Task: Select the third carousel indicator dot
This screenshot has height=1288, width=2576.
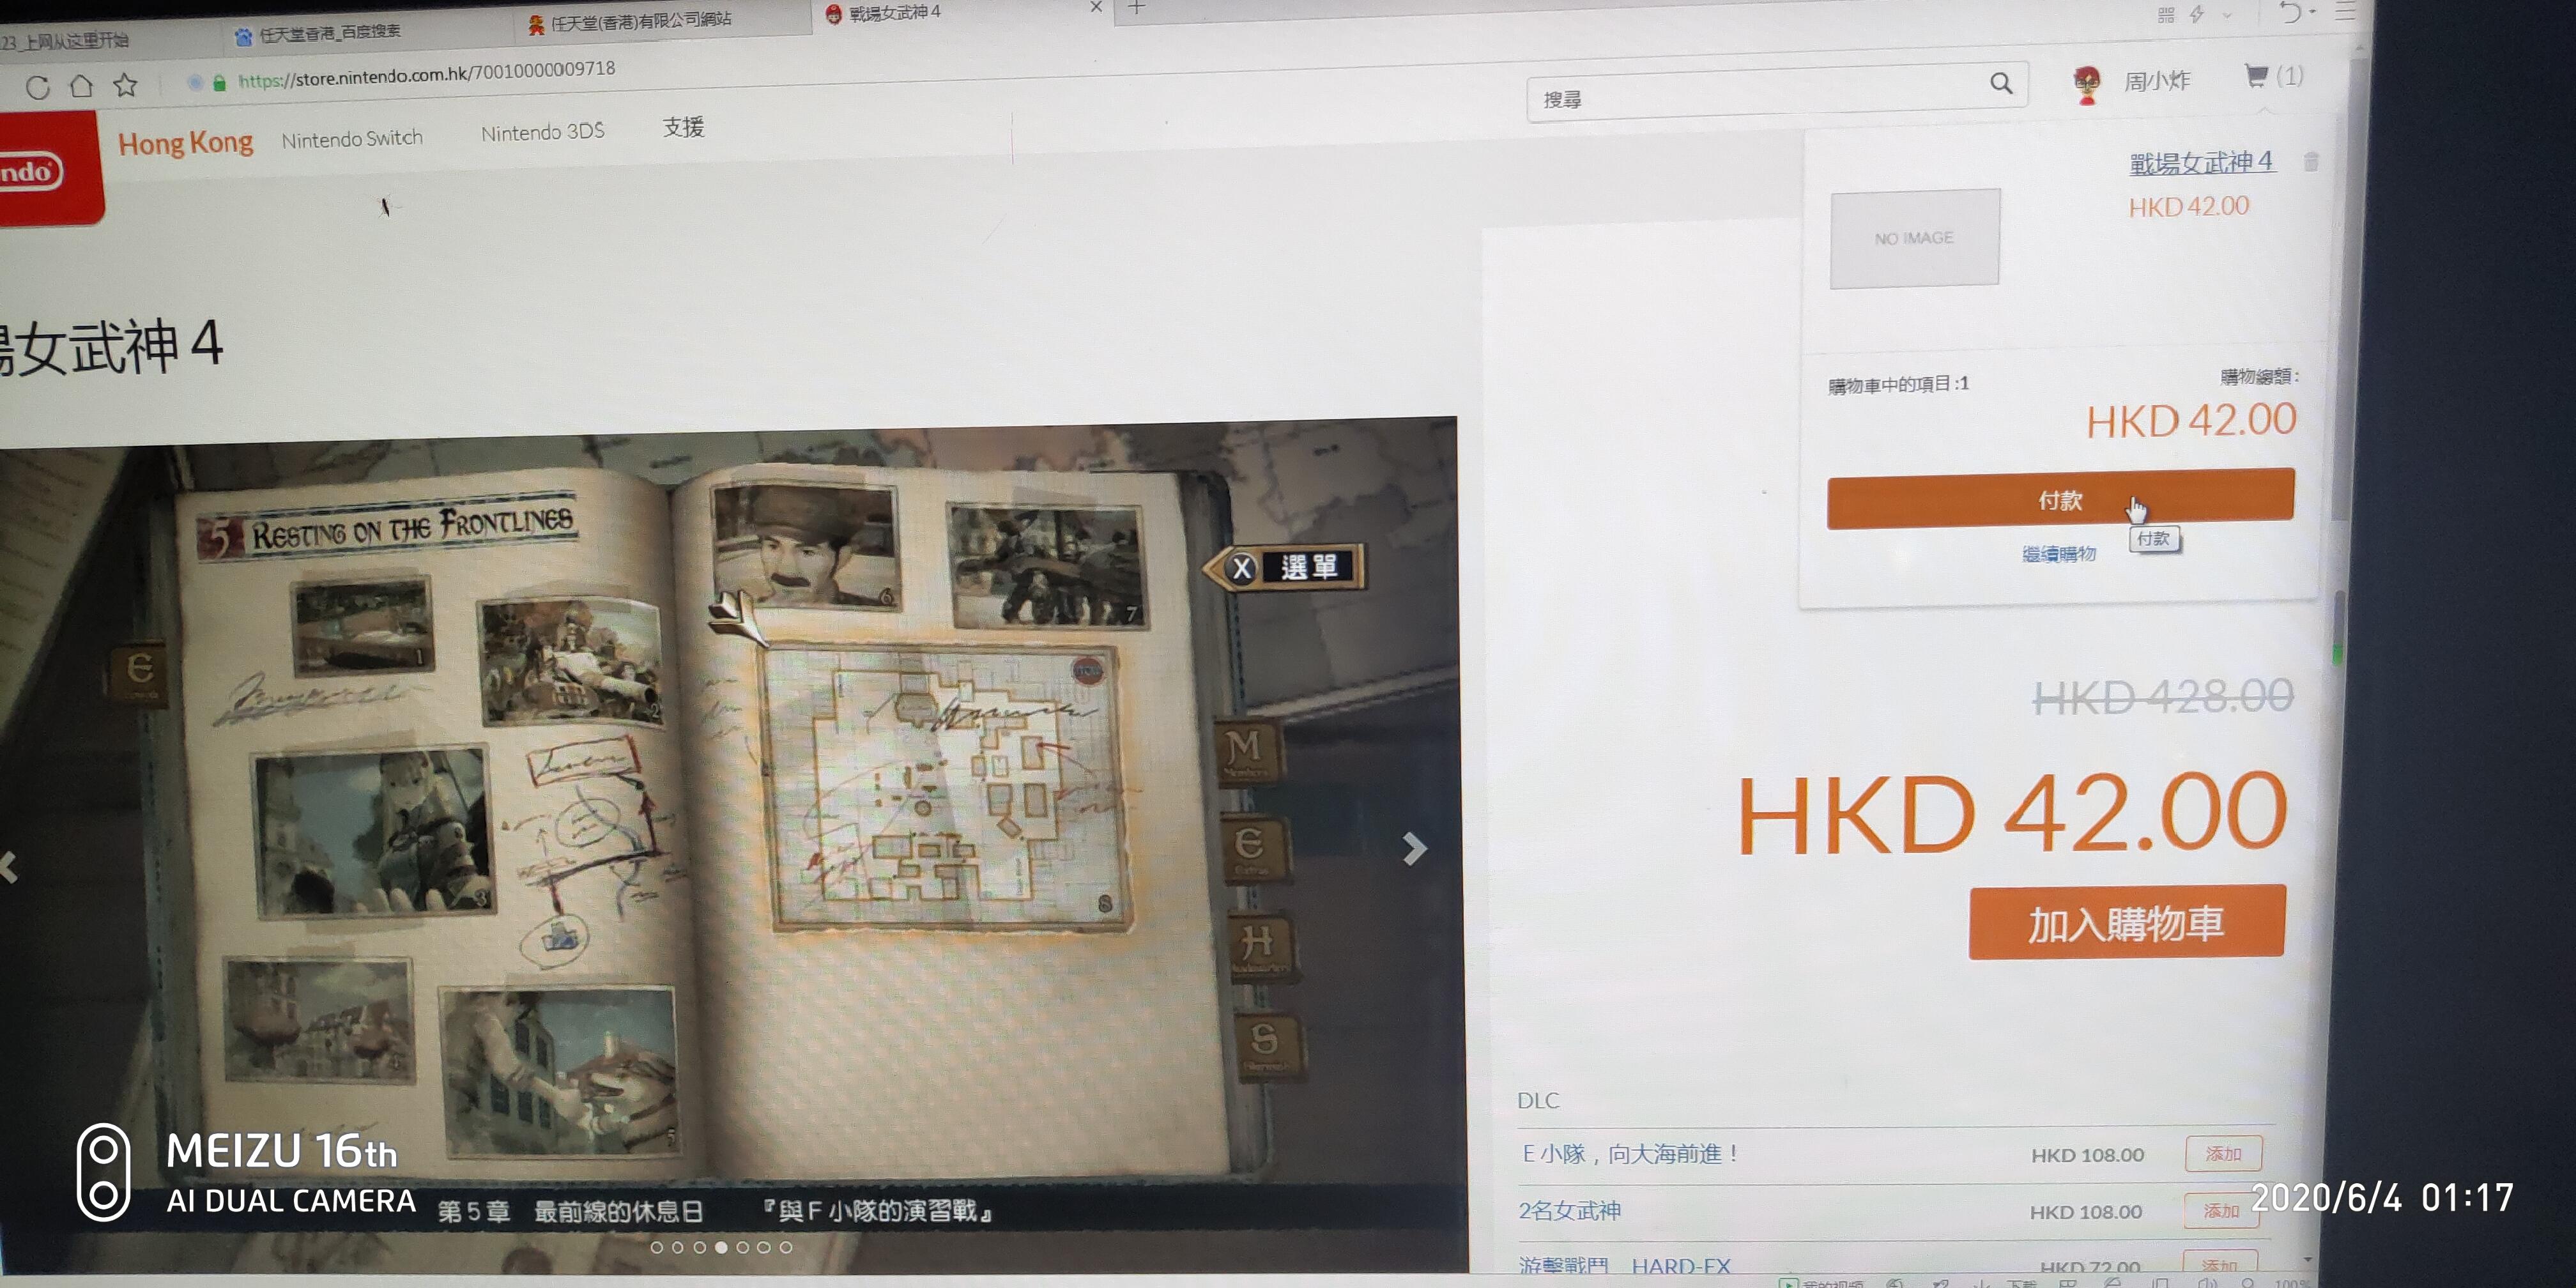Action: 700,1247
